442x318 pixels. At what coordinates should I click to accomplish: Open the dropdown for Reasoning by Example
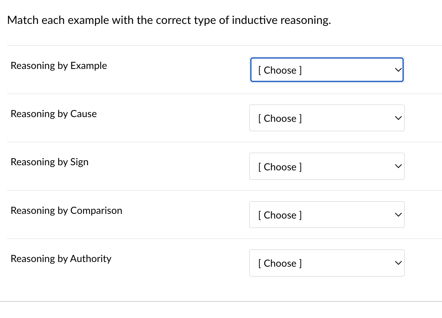click(x=327, y=70)
